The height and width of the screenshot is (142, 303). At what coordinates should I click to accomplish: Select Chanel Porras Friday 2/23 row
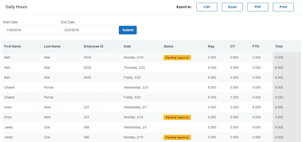151,97
